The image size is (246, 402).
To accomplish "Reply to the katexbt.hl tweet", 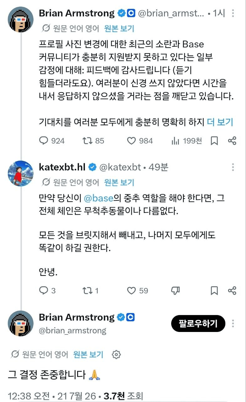I will pyautogui.click(x=44, y=291).
